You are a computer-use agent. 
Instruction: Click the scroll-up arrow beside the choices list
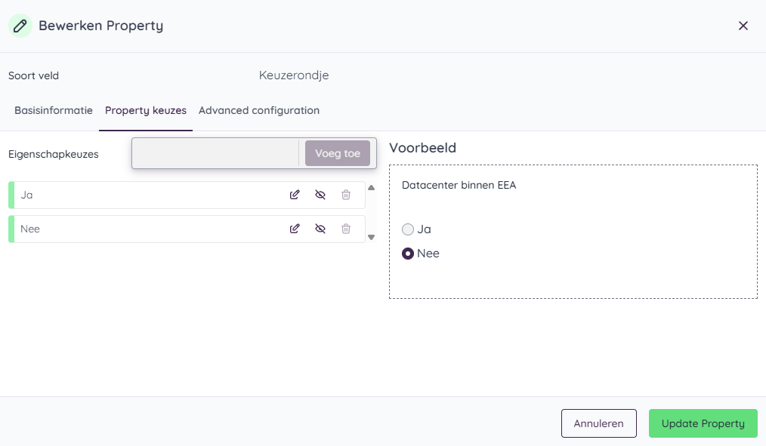tap(371, 186)
